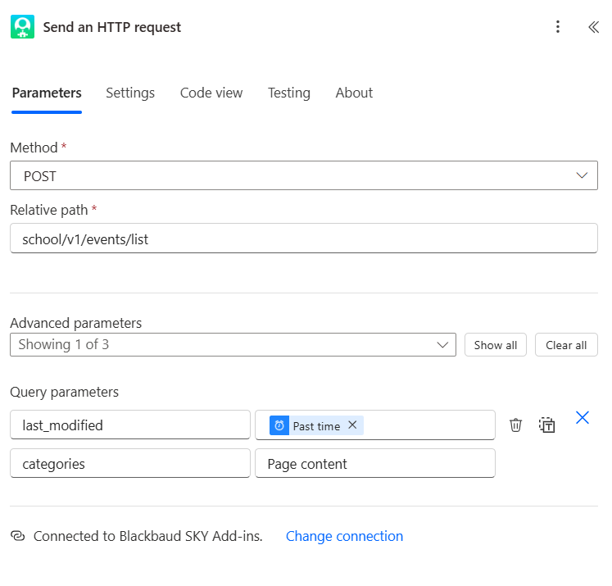Delete the last_modified query parameter row
The width and height of the screenshot is (612, 586).
[x=515, y=425]
